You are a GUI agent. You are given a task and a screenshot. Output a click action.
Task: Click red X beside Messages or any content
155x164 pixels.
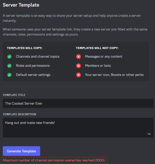[79, 57]
